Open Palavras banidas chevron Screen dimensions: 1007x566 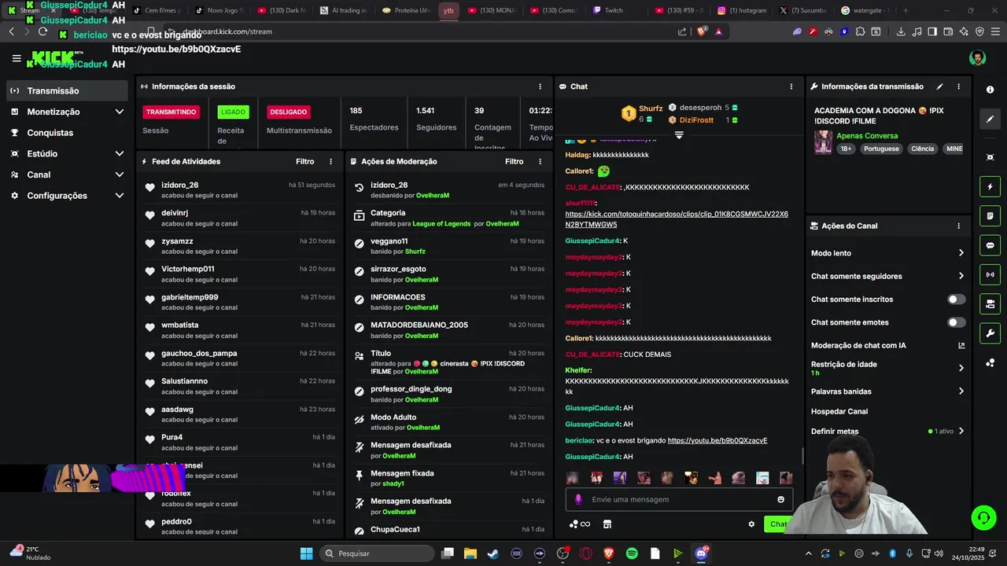coord(961,391)
